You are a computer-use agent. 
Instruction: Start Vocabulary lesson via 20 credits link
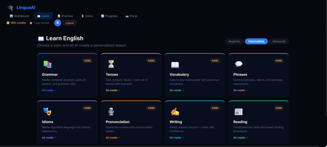coord(177,90)
